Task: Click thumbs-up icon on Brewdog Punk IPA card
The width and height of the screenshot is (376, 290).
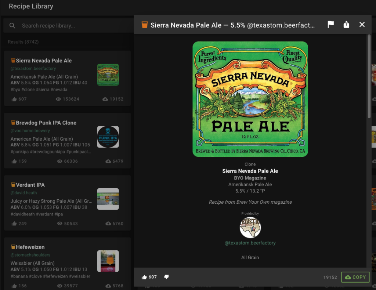Action: pos(14,161)
